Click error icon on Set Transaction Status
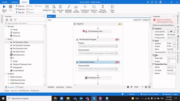The width and height of the screenshot is (180, 101). tap(117, 62)
